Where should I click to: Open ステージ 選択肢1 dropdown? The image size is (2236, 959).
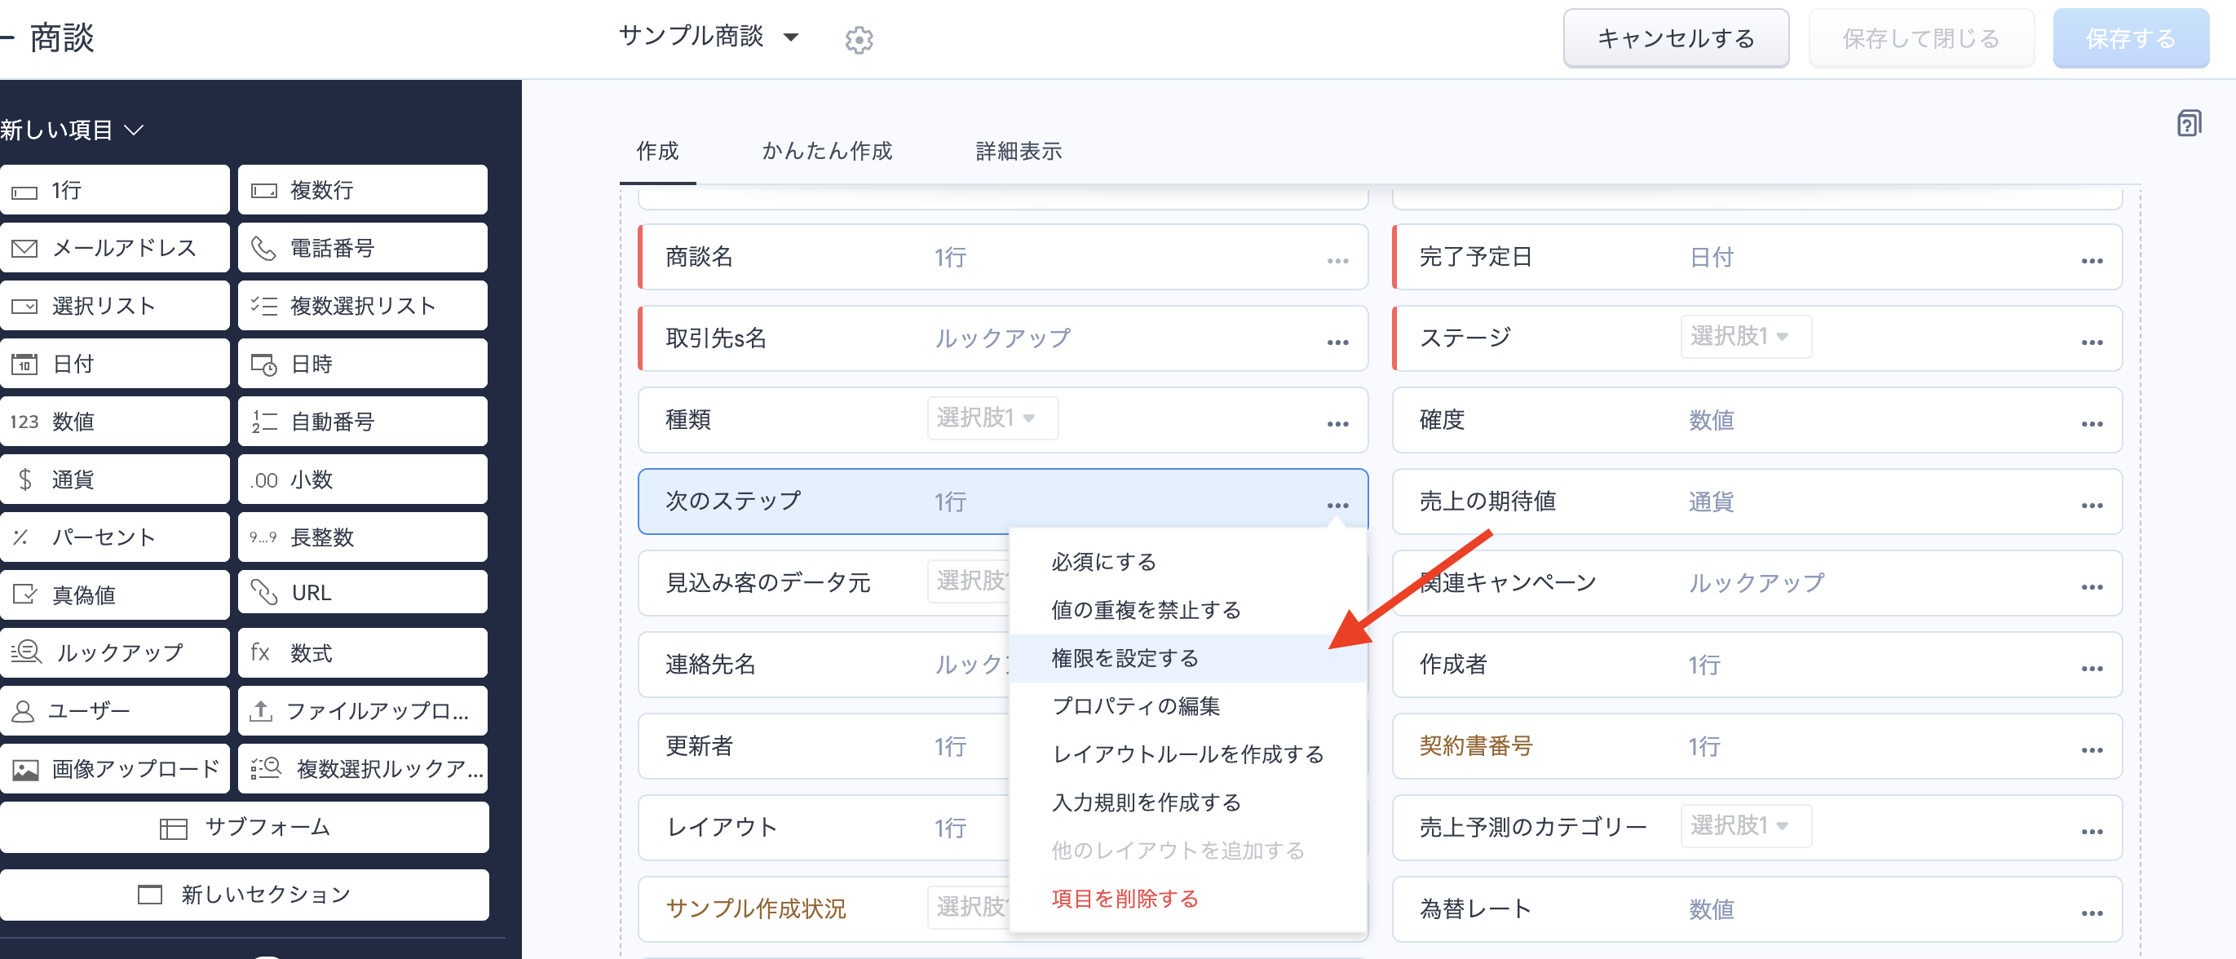pos(1745,337)
